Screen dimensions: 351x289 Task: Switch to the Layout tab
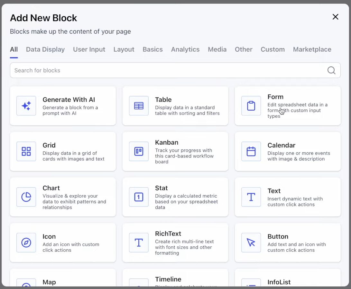tap(124, 49)
